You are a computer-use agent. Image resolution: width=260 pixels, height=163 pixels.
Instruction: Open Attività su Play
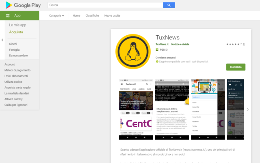tap(13, 99)
